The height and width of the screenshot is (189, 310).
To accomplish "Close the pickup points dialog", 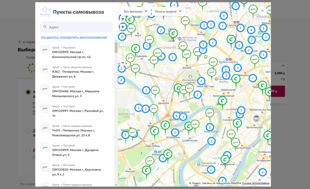I will [262, 11].
